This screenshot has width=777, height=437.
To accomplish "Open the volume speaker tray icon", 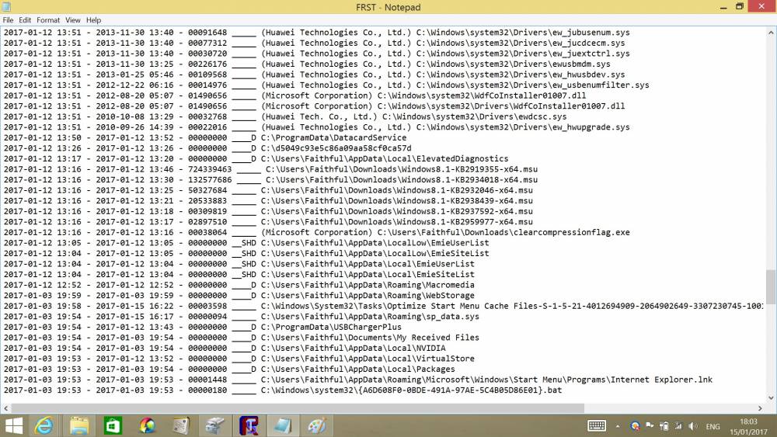I will click(693, 426).
